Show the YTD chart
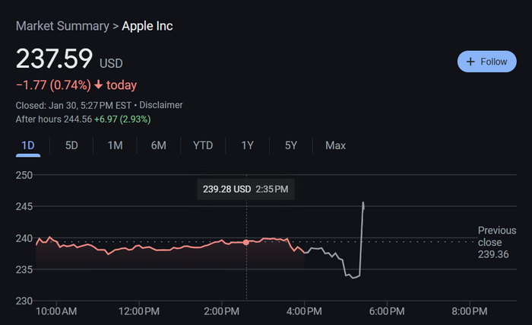Viewport: 532px width, 325px height. (x=203, y=145)
